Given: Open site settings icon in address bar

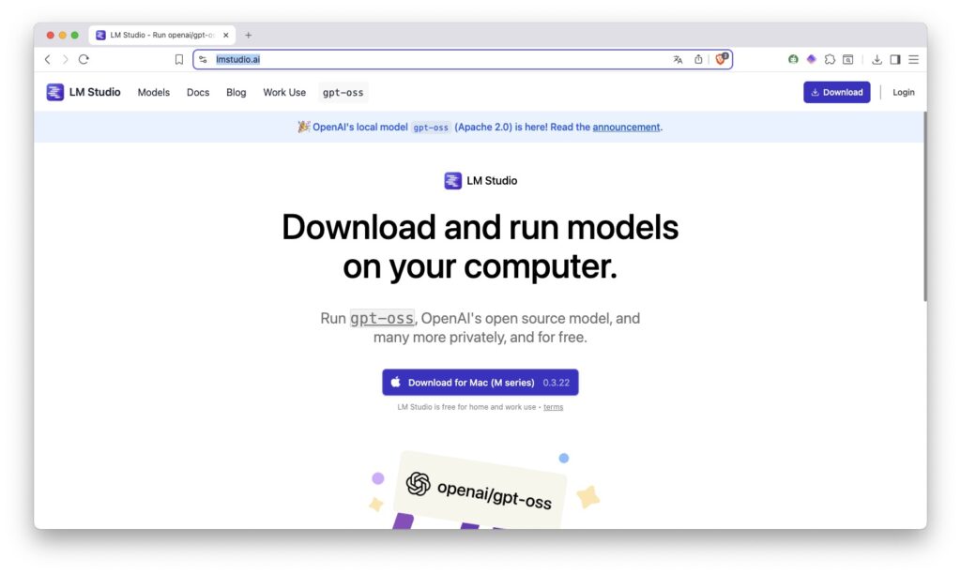Looking at the screenshot, I should click(x=203, y=59).
